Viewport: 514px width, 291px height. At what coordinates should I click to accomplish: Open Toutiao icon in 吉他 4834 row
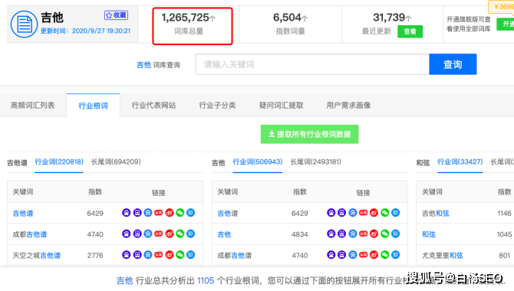pos(363,234)
